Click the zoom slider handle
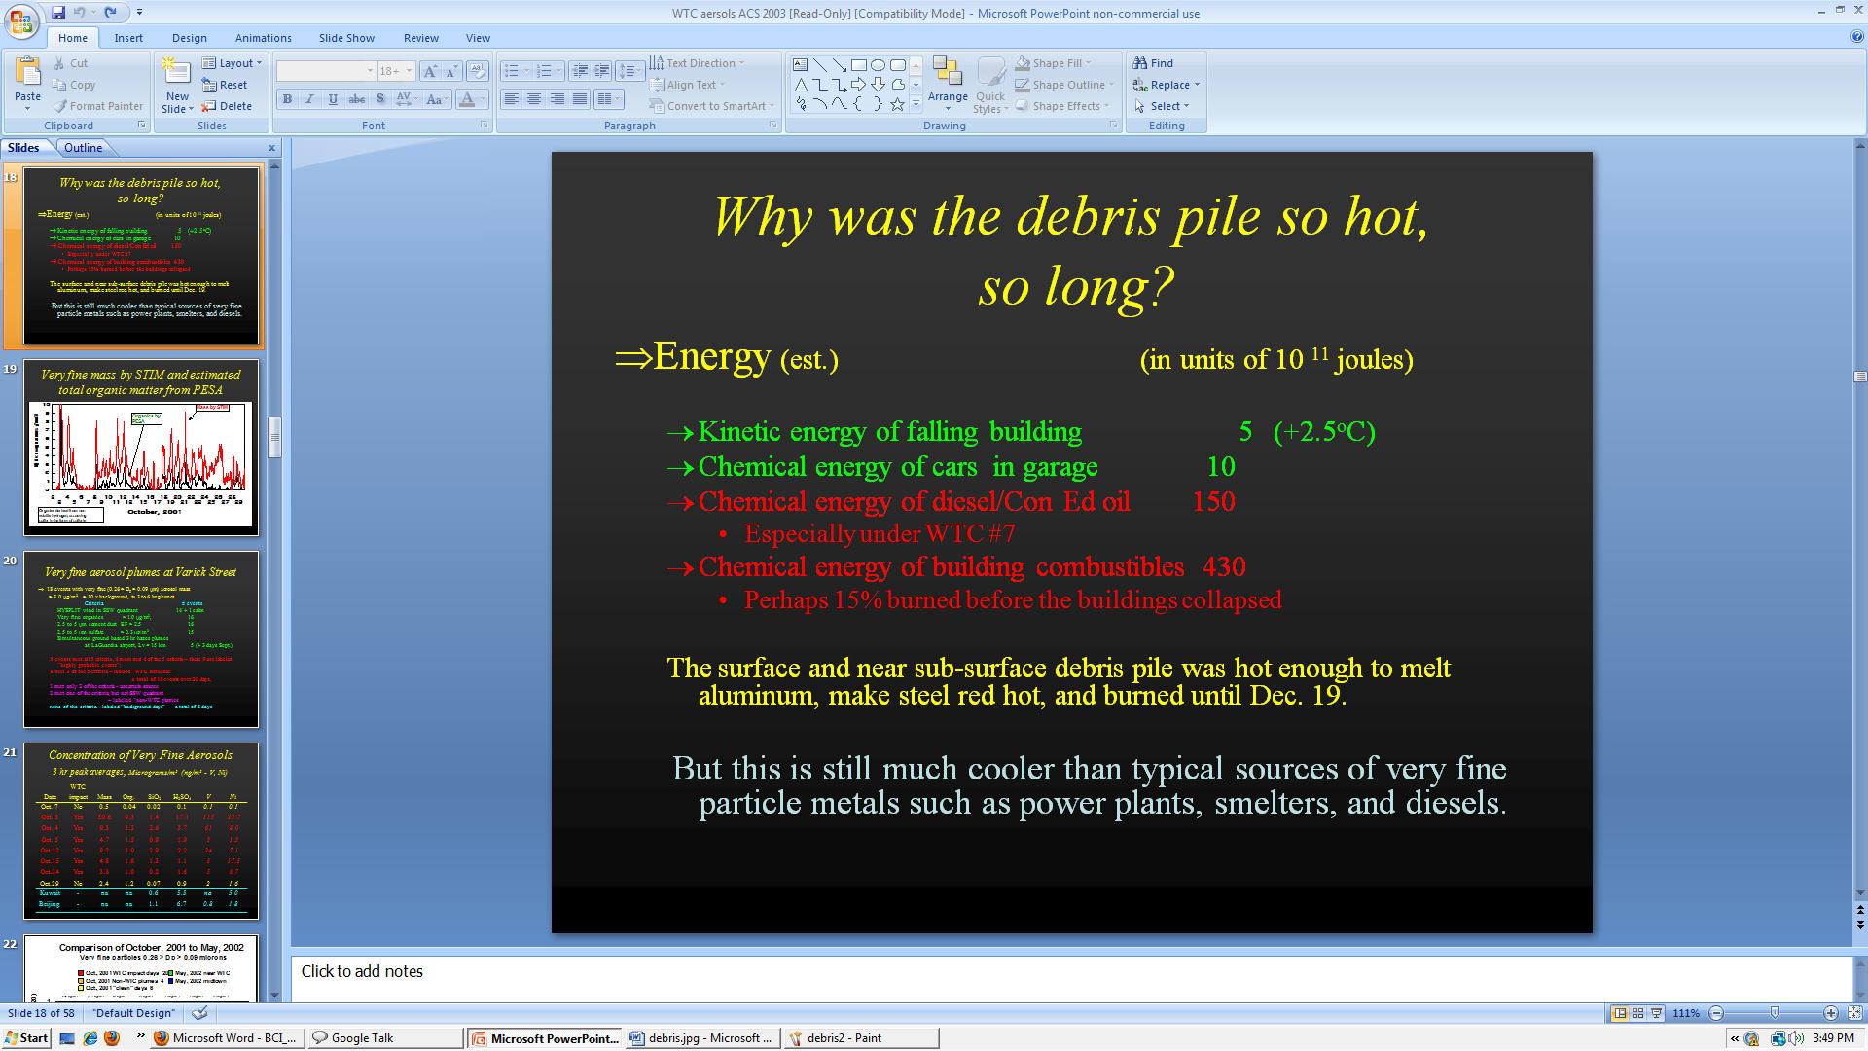Viewport: 1868px width, 1051px height. pyautogui.click(x=1774, y=1013)
